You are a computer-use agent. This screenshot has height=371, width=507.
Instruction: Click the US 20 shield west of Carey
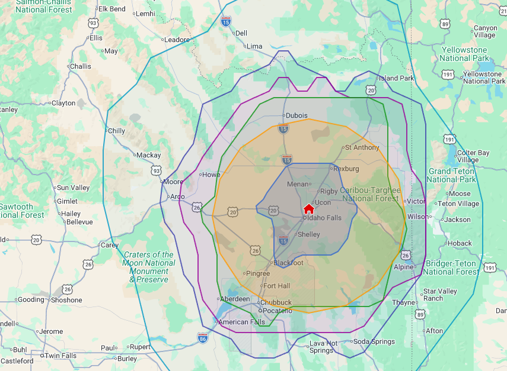36,240
